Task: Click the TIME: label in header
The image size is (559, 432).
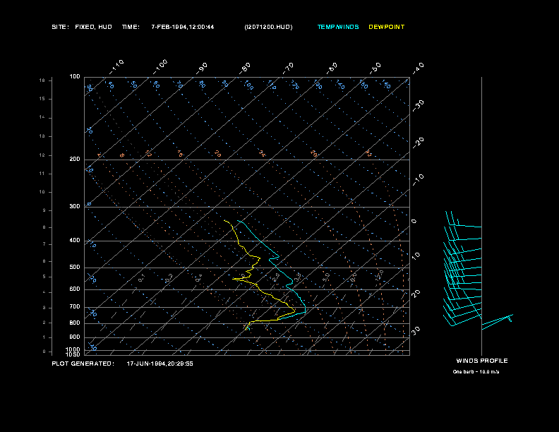Action: [131, 27]
